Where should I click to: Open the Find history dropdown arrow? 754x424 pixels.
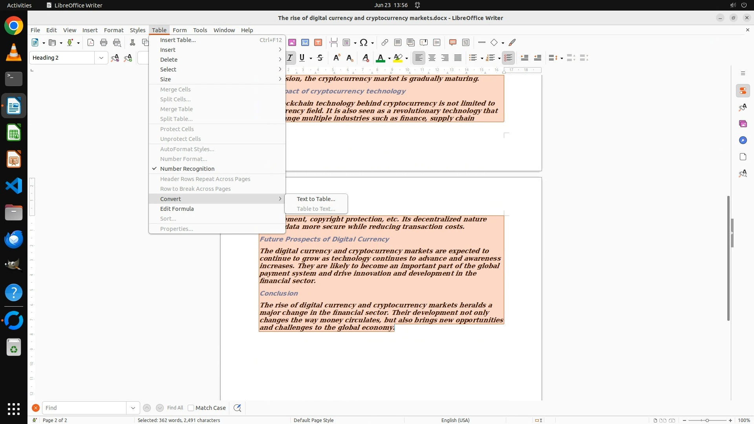[x=133, y=408]
